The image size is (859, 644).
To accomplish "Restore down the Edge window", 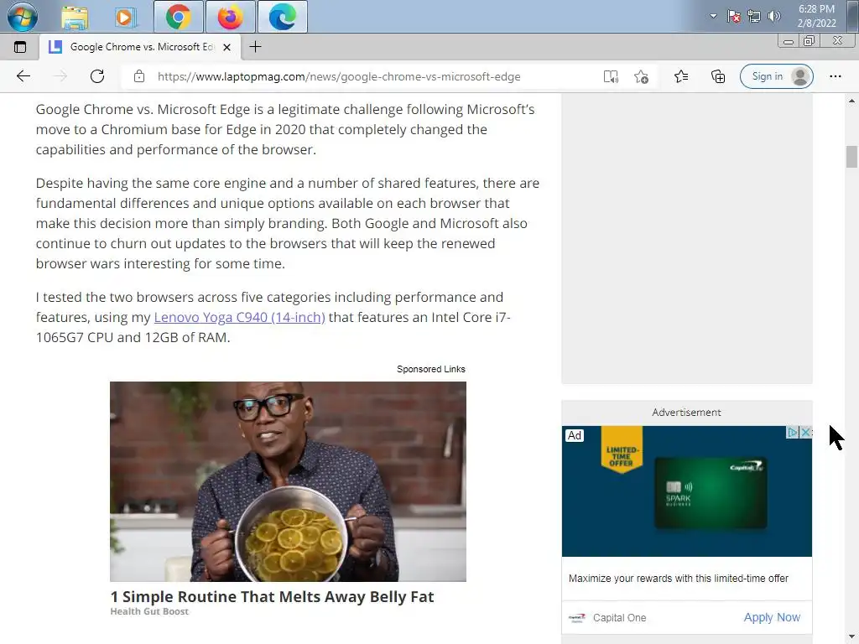I will point(810,41).
